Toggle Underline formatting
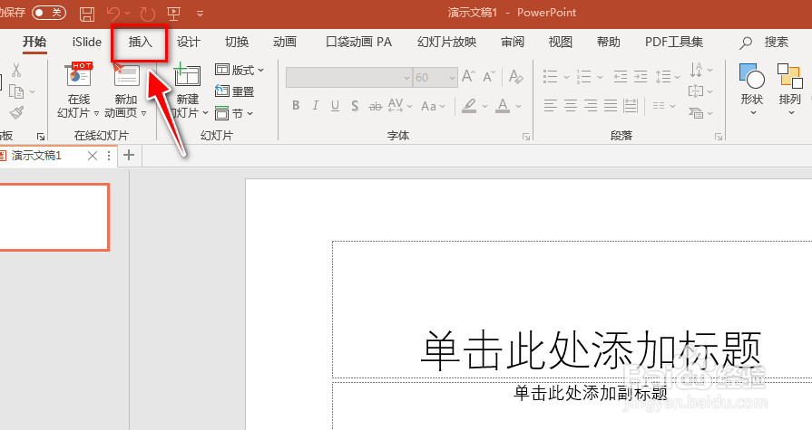Image resolution: width=812 pixels, height=430 pixels. [x=335, y=105]
